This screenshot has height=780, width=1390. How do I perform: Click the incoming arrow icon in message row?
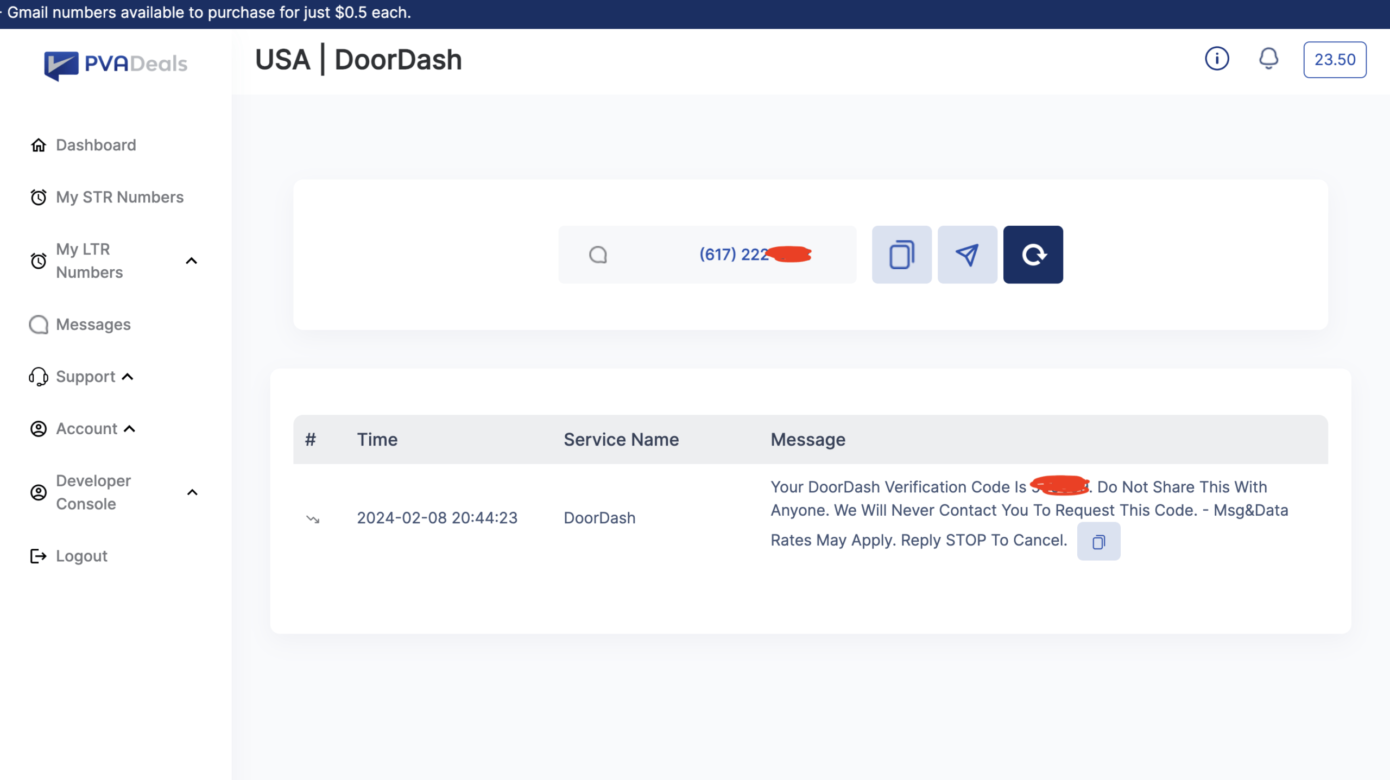point(312,519)
